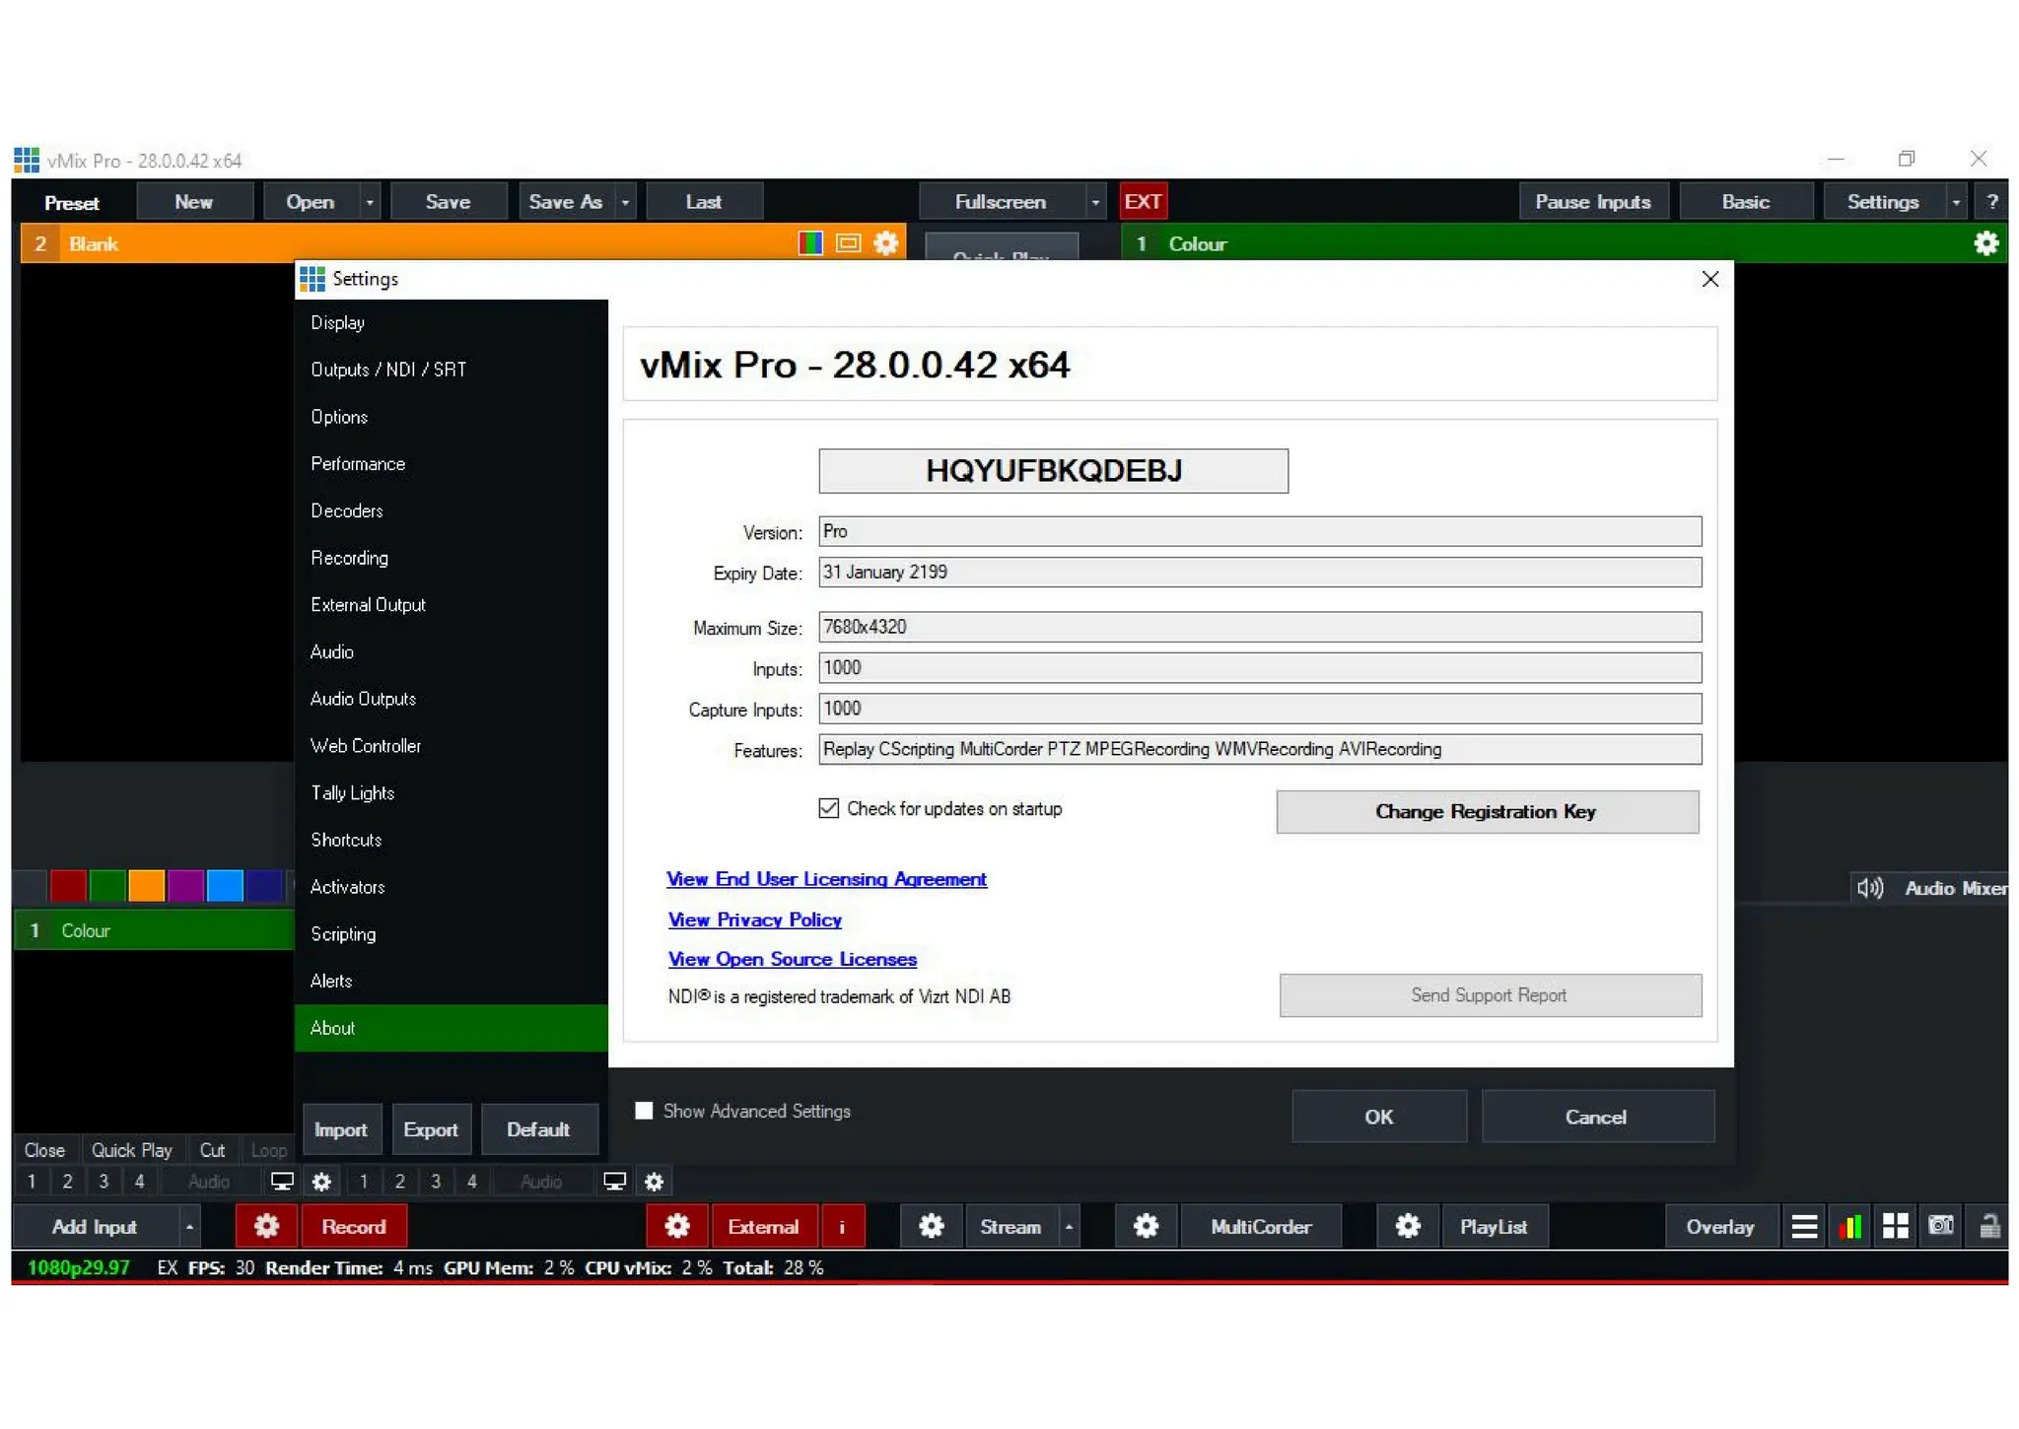Viewport: 2019px width, 1429px height.
Task: Open the Stream settings gear
Action: click(x=931, y=1226)
